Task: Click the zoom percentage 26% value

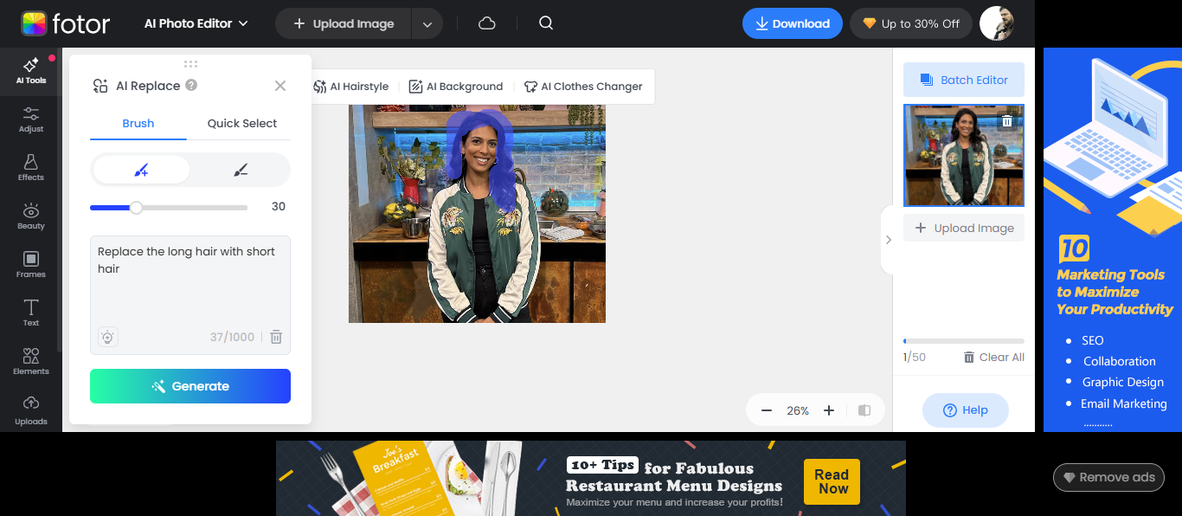Action: [x=798, y=410]
